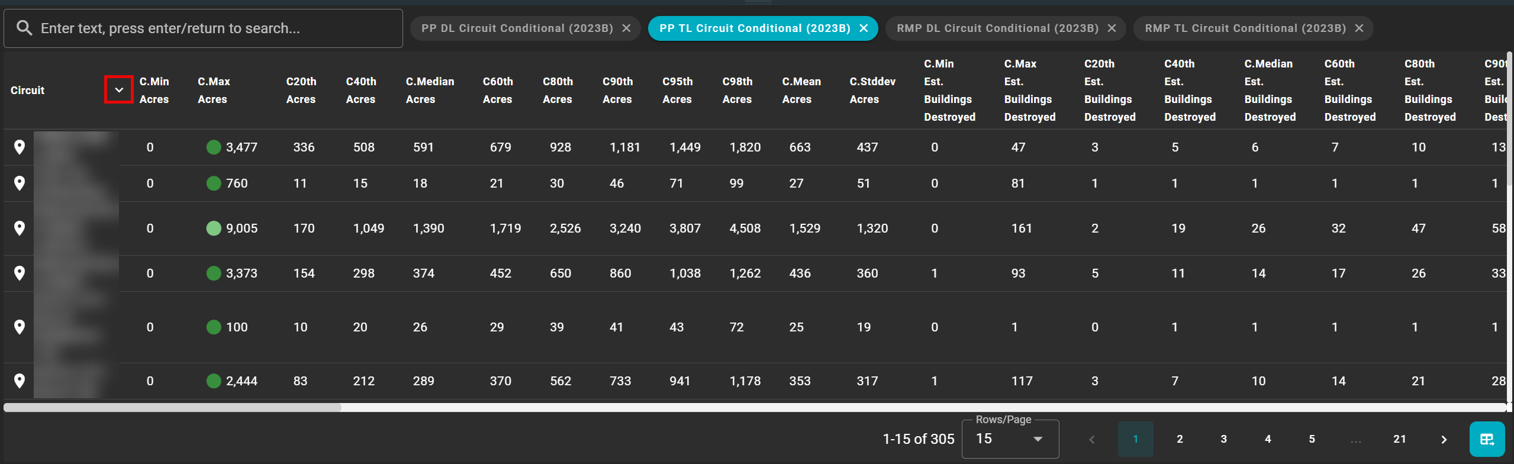The height and width of the screenshot is (464, 1514).
Task: Focus the search text input field
Action: (213, 28)
